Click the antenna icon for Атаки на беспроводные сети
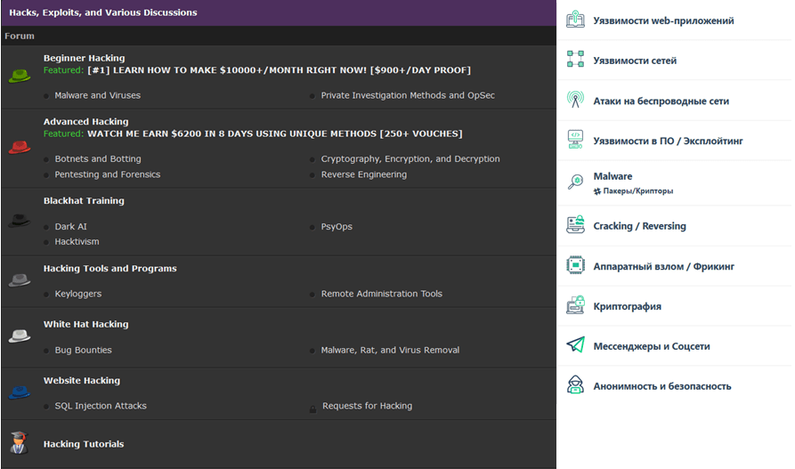 pyautogui.click(x=576, y=101)
